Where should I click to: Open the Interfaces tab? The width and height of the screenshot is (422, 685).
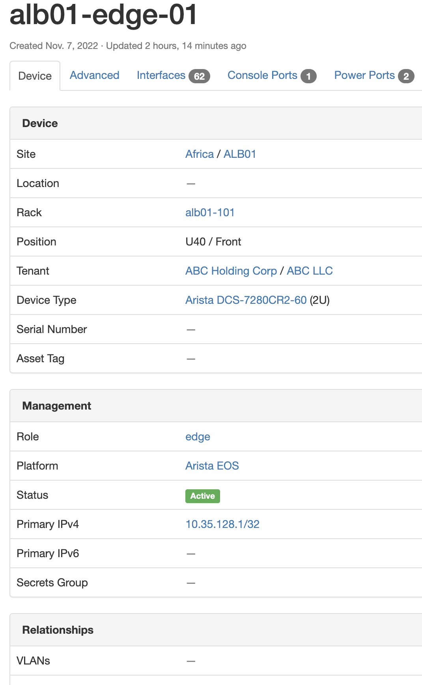tap(161, 75)
